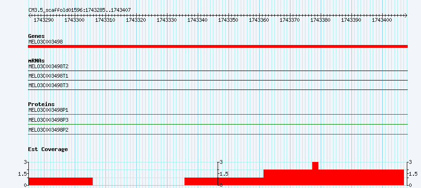The width and height of the screenshot is (421, 188).
Task: Open the MELO3C003498T2 mRNA track line
Action: click(x=218, y=71)
